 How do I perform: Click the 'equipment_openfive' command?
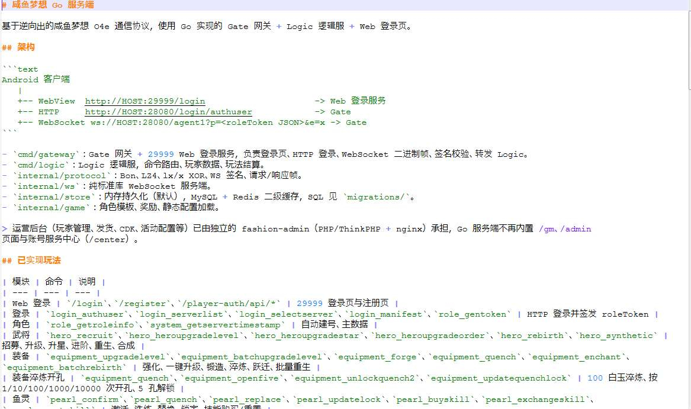coord(232,378)
